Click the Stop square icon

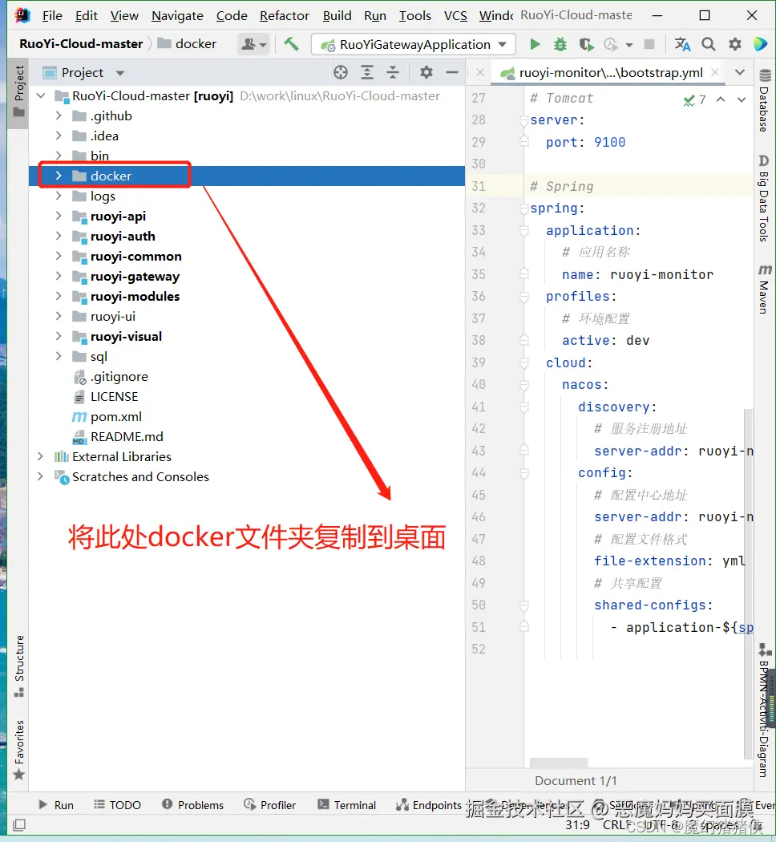[649, 44]
